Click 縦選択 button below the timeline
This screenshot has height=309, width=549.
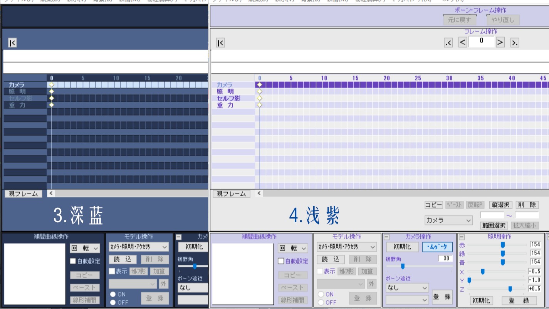point(500,205)
